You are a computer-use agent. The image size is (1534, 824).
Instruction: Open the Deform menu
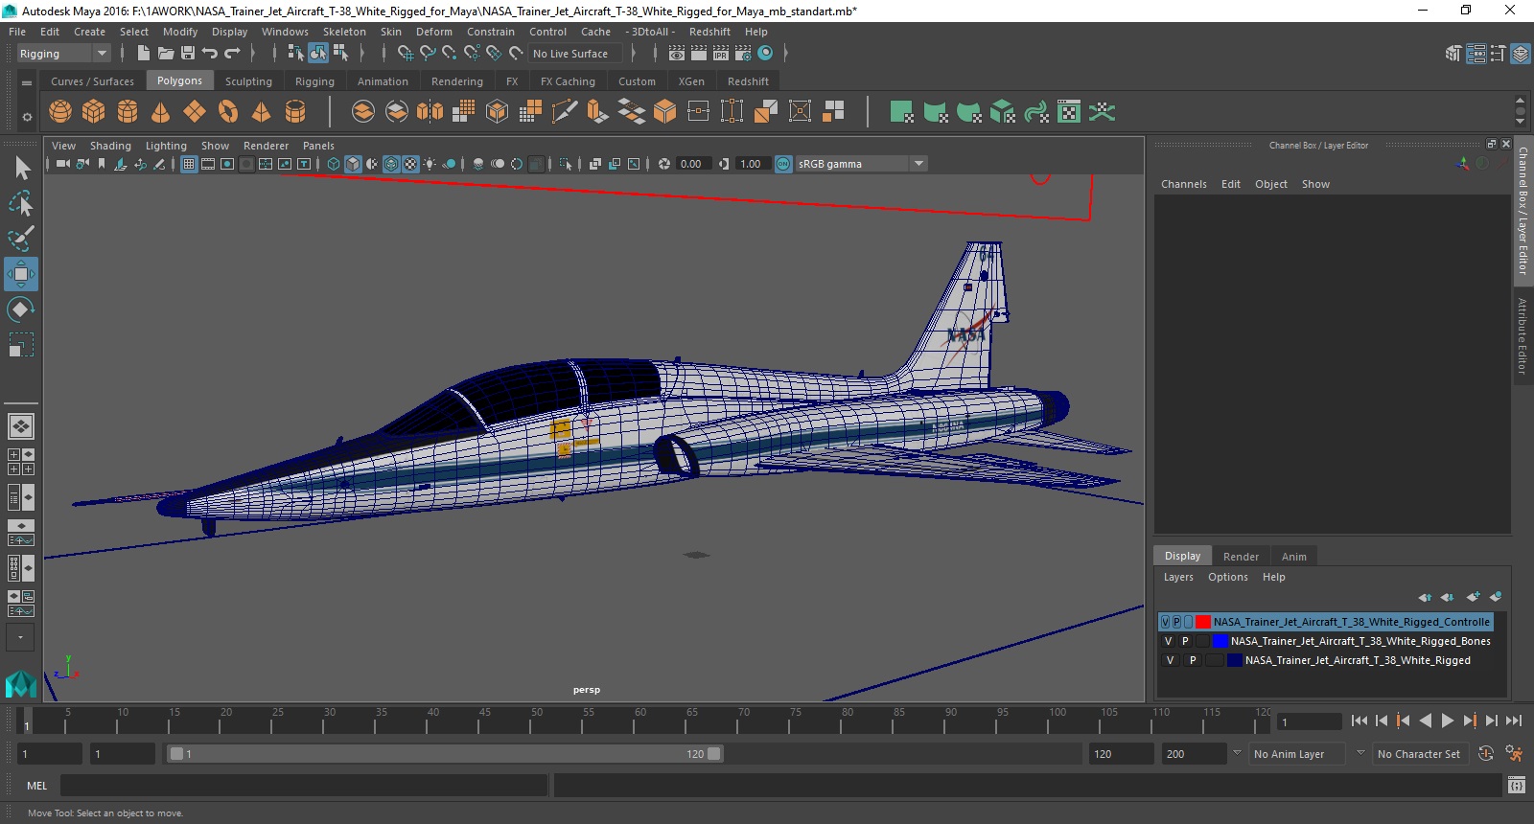pos(433,32)
